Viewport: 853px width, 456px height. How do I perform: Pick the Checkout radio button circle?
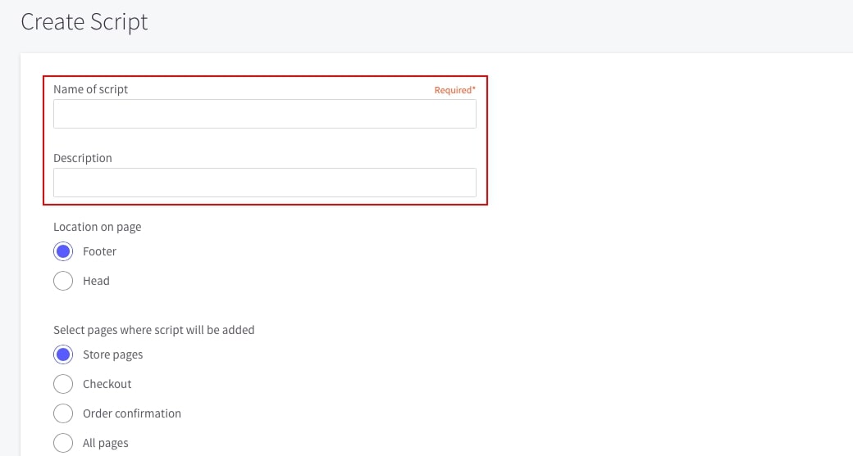point(63,384)
